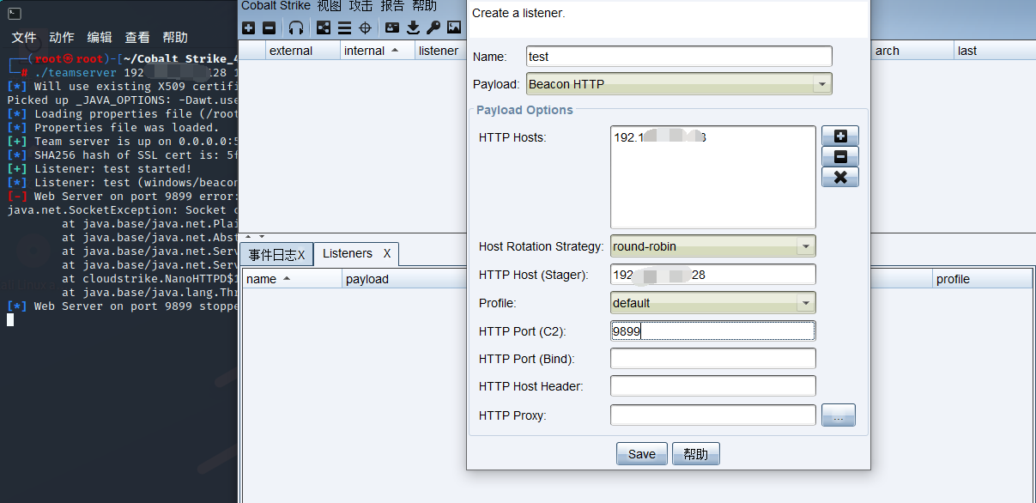
Task: Select the host entry in HTTP Hosts list
Action: 660,137
